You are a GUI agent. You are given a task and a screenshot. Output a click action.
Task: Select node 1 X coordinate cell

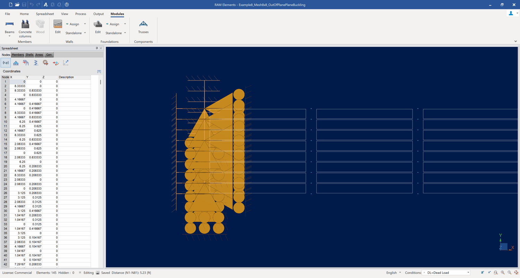tap(18, 82)
